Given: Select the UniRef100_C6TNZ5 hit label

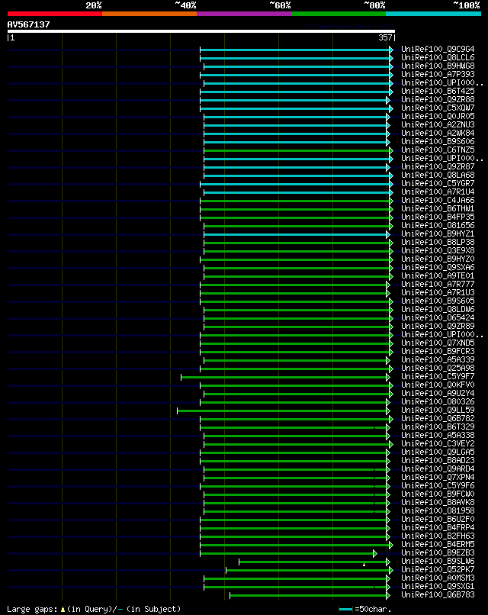Looking at the screenshot, I should (438, 150).
